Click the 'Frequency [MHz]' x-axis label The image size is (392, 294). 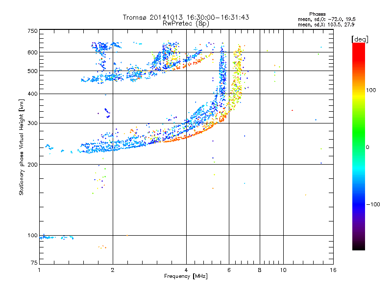coord(186,276)
